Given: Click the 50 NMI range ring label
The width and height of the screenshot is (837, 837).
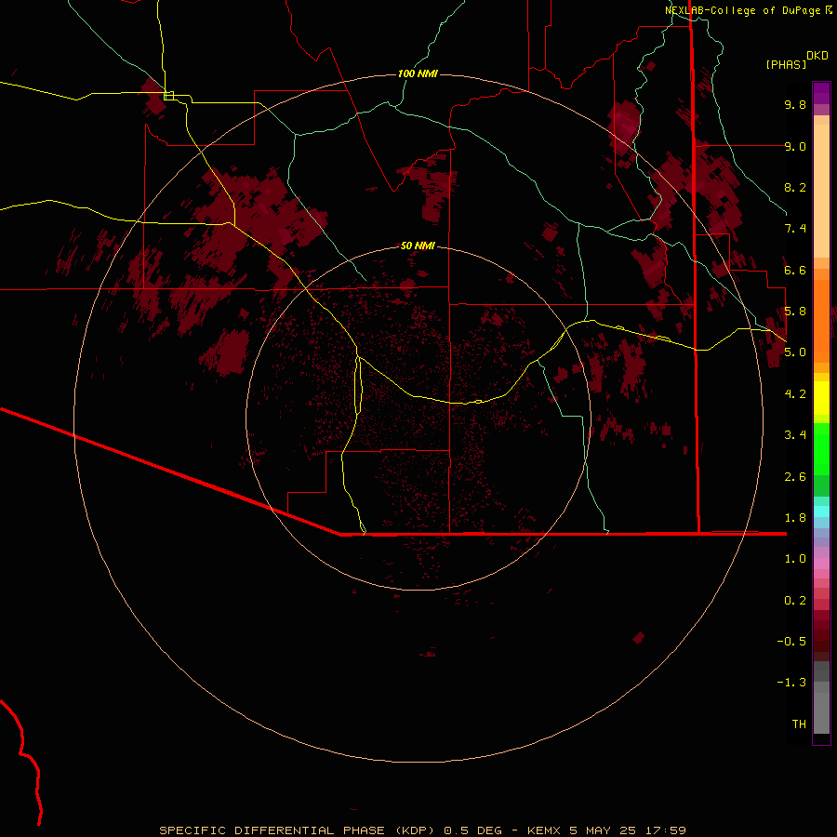Looking at the screenshot, I should click(418, 246).
